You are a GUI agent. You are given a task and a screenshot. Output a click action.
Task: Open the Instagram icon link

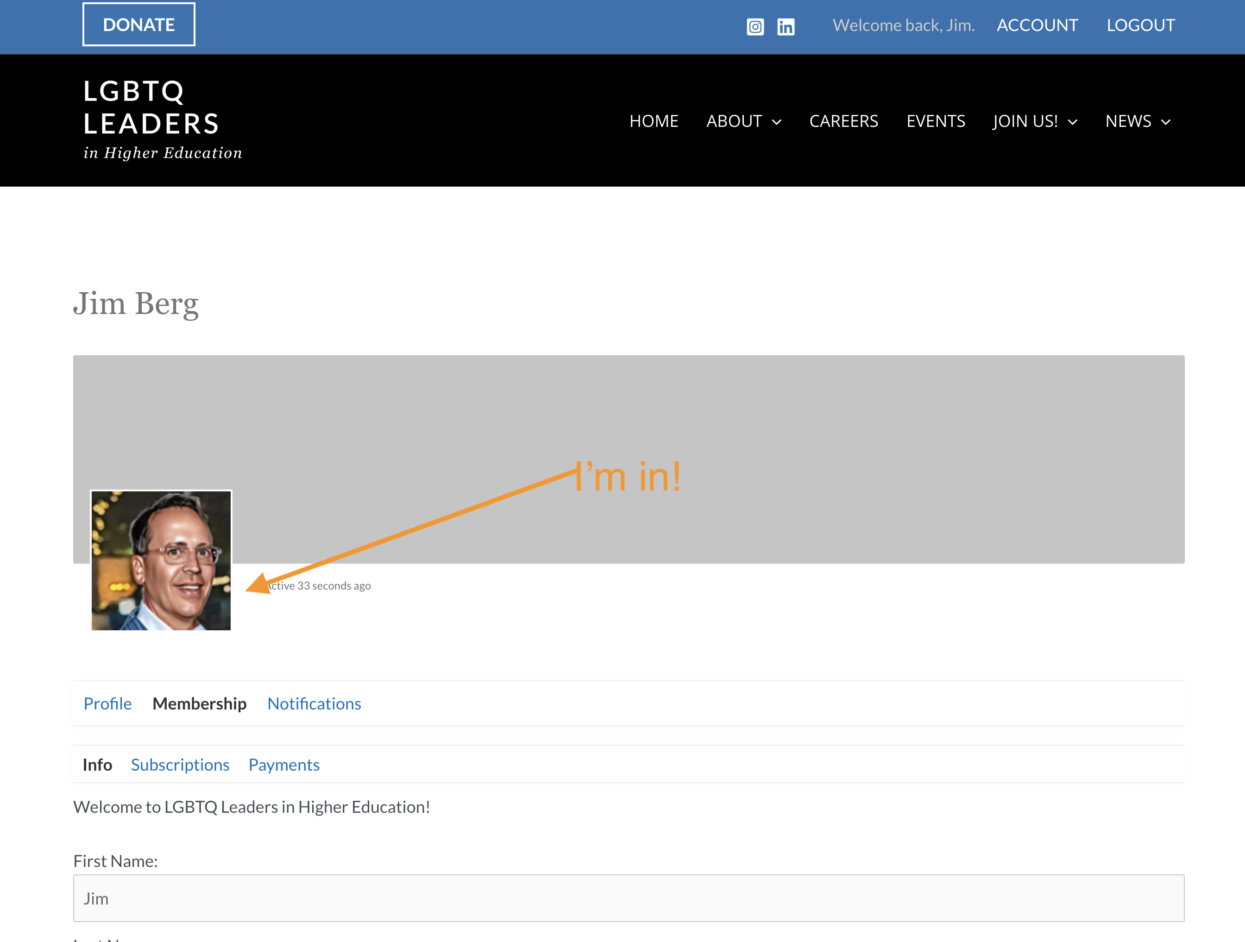[x=755, y=26]
